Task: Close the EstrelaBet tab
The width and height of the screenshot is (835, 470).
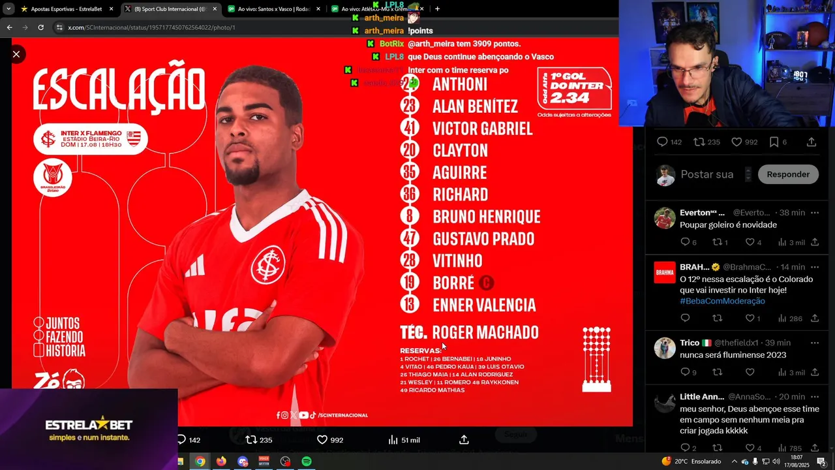Action: tap(111, 9)
